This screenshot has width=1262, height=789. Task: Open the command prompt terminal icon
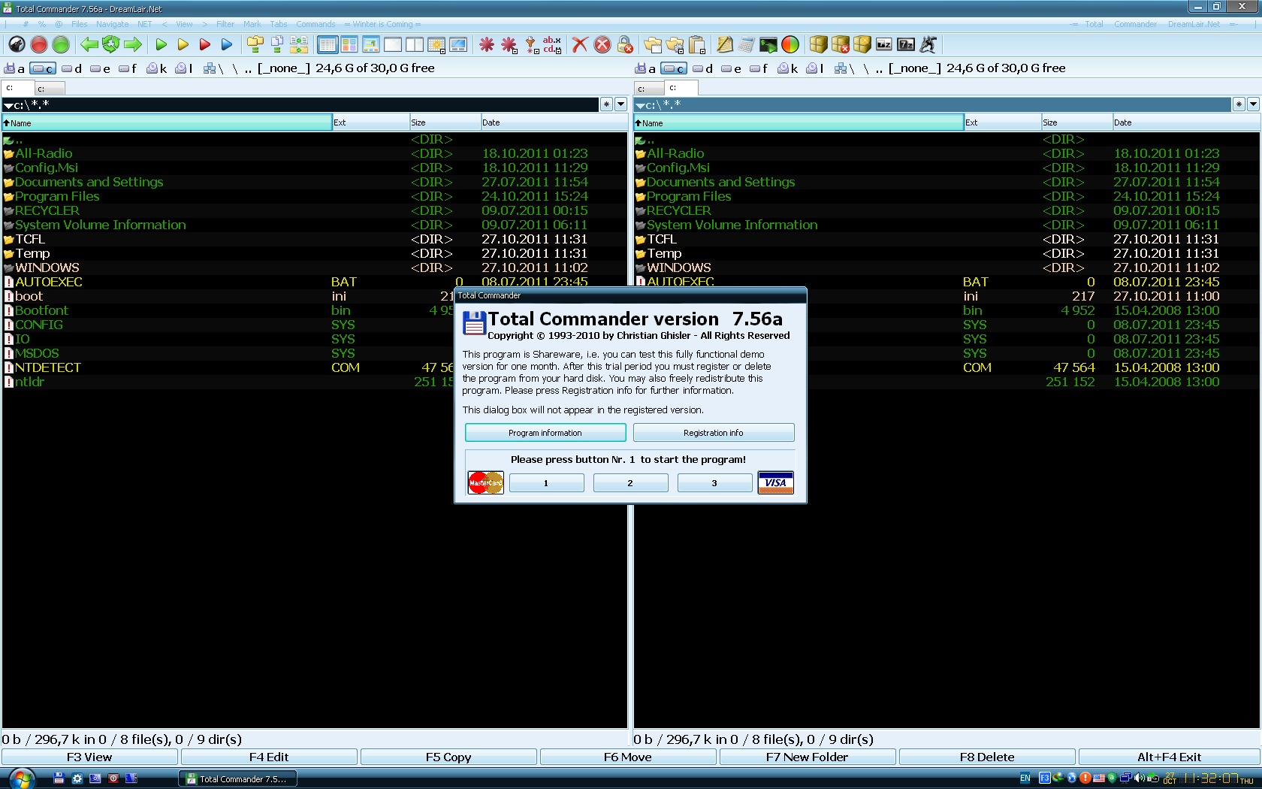pos(768,44)
